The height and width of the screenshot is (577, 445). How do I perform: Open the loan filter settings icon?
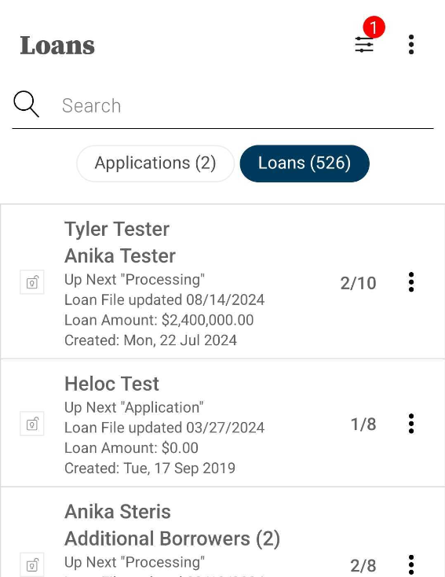pos(364,45)
